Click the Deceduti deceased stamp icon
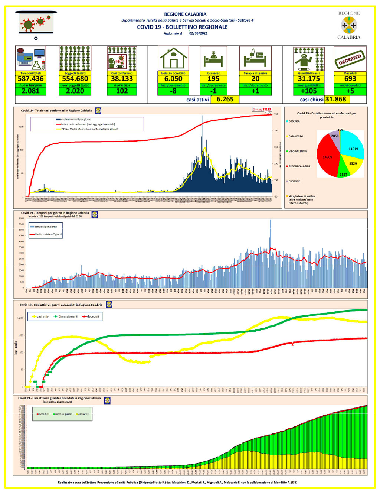This screenshot has height=497, width=380. point(350,59)
